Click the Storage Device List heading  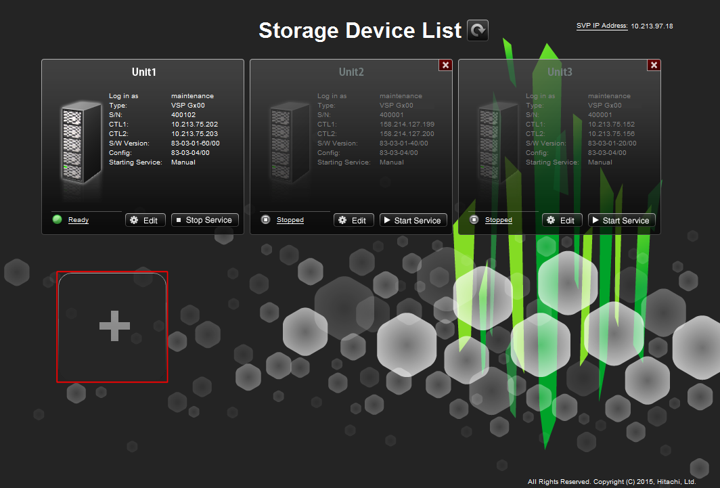pos(360,30)
